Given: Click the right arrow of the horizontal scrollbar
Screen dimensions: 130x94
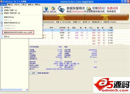Looking at the screenshot, I should 27,90.
